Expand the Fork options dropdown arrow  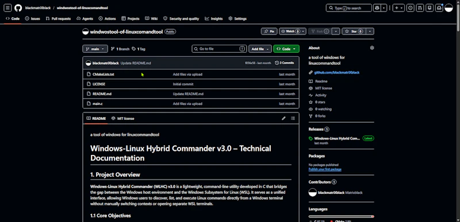coord(336,32)
